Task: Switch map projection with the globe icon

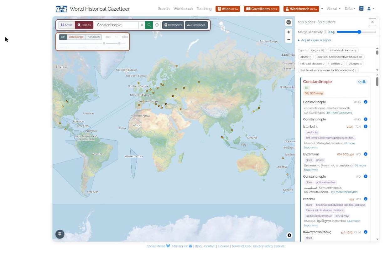Action: pyautogui.click(x=289, y=22)
